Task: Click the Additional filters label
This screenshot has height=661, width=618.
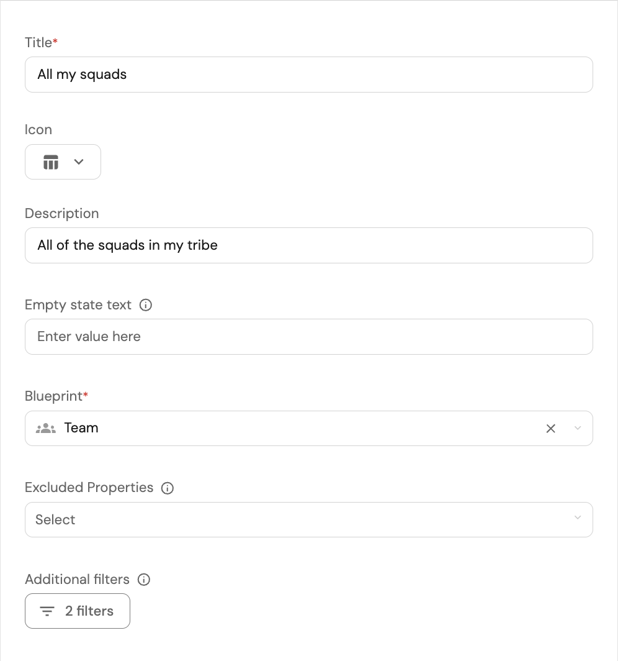Action: click(x=77, y=580)
